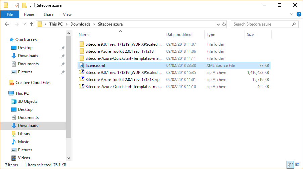Click the search magnifier icon
303x169 pixels.
click(x=294, y=24)
